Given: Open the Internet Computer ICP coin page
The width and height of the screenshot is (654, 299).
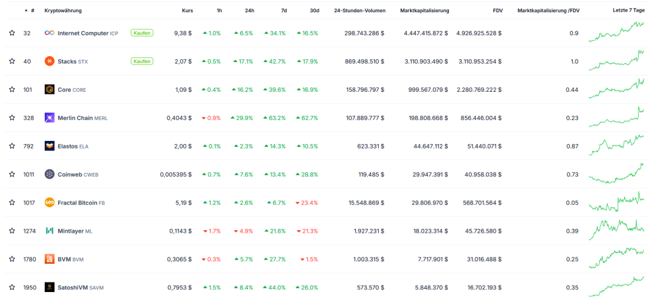Looking at the screenshot, I should 87,33.
